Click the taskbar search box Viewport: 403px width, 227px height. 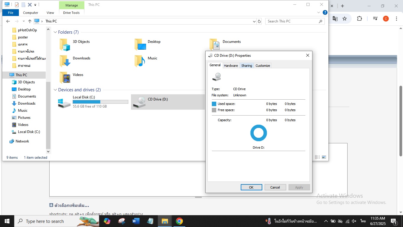click(57, 221)
